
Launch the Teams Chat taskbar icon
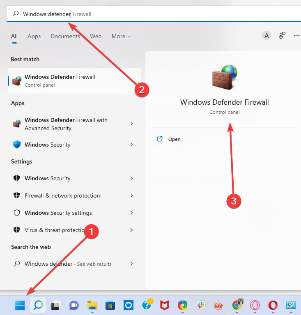coord(74,306)
